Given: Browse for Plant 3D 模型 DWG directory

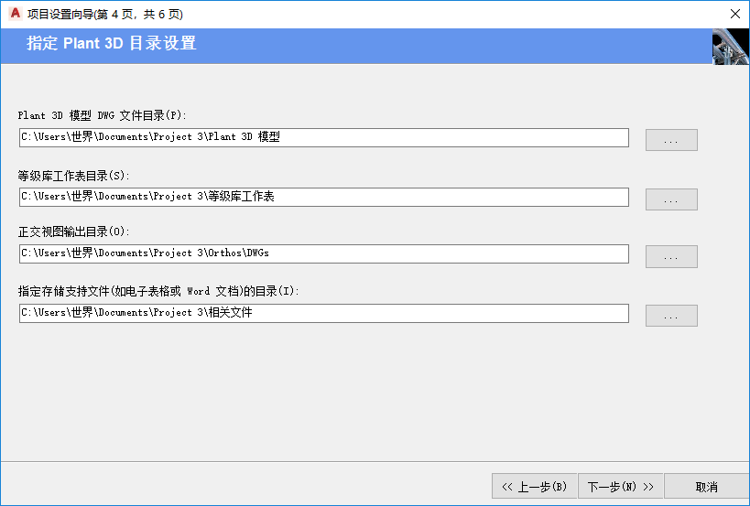Looking at the screenshot, I should pyautogui.click(x=671, y=140).
